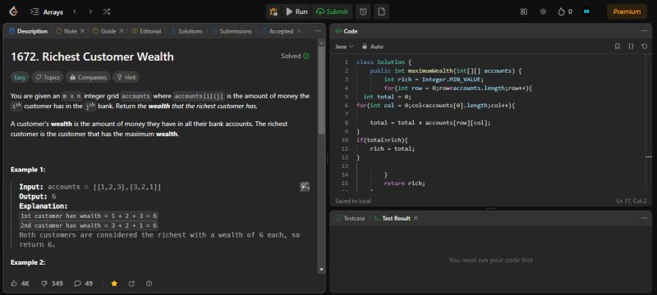Screen dimensions: 657x295
Task: Click the 'Saved to local' status text
Action: pos(353,201)
